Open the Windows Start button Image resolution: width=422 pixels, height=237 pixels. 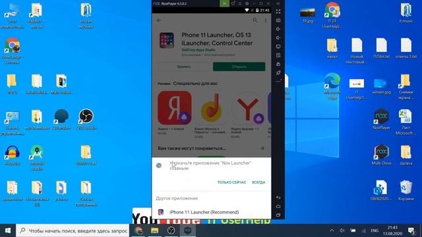8,230
